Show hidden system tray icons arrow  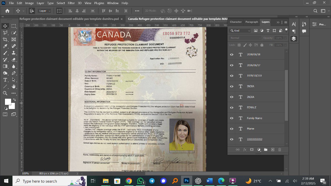[270, 181]
